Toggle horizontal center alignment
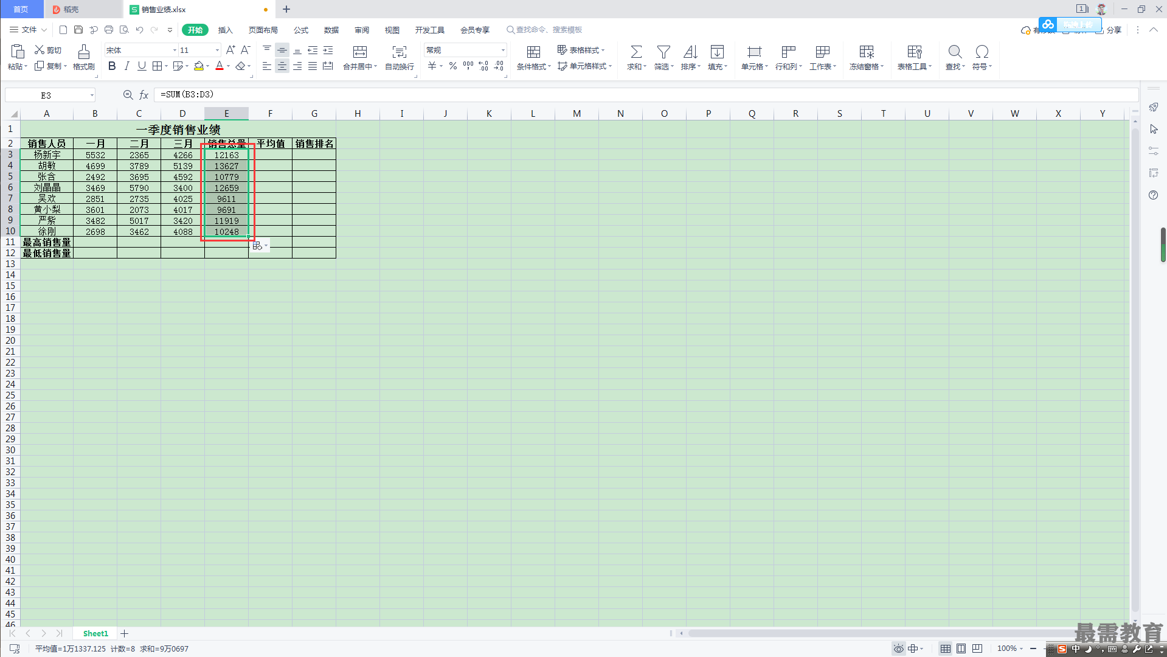This screenshot has height=657, width=1167. tap(282, 66)
